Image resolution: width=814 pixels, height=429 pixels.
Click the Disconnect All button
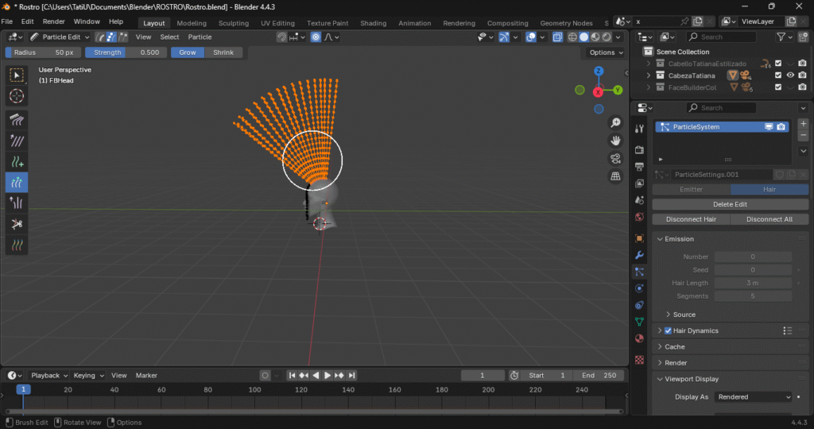(x=769, y=219)
